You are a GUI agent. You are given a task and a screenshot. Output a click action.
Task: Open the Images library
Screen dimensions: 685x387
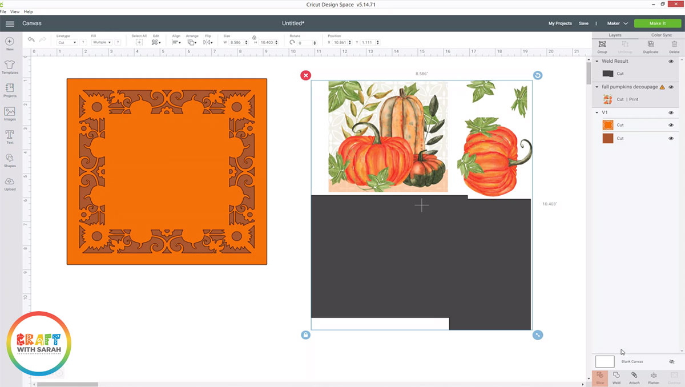[10, 114]
